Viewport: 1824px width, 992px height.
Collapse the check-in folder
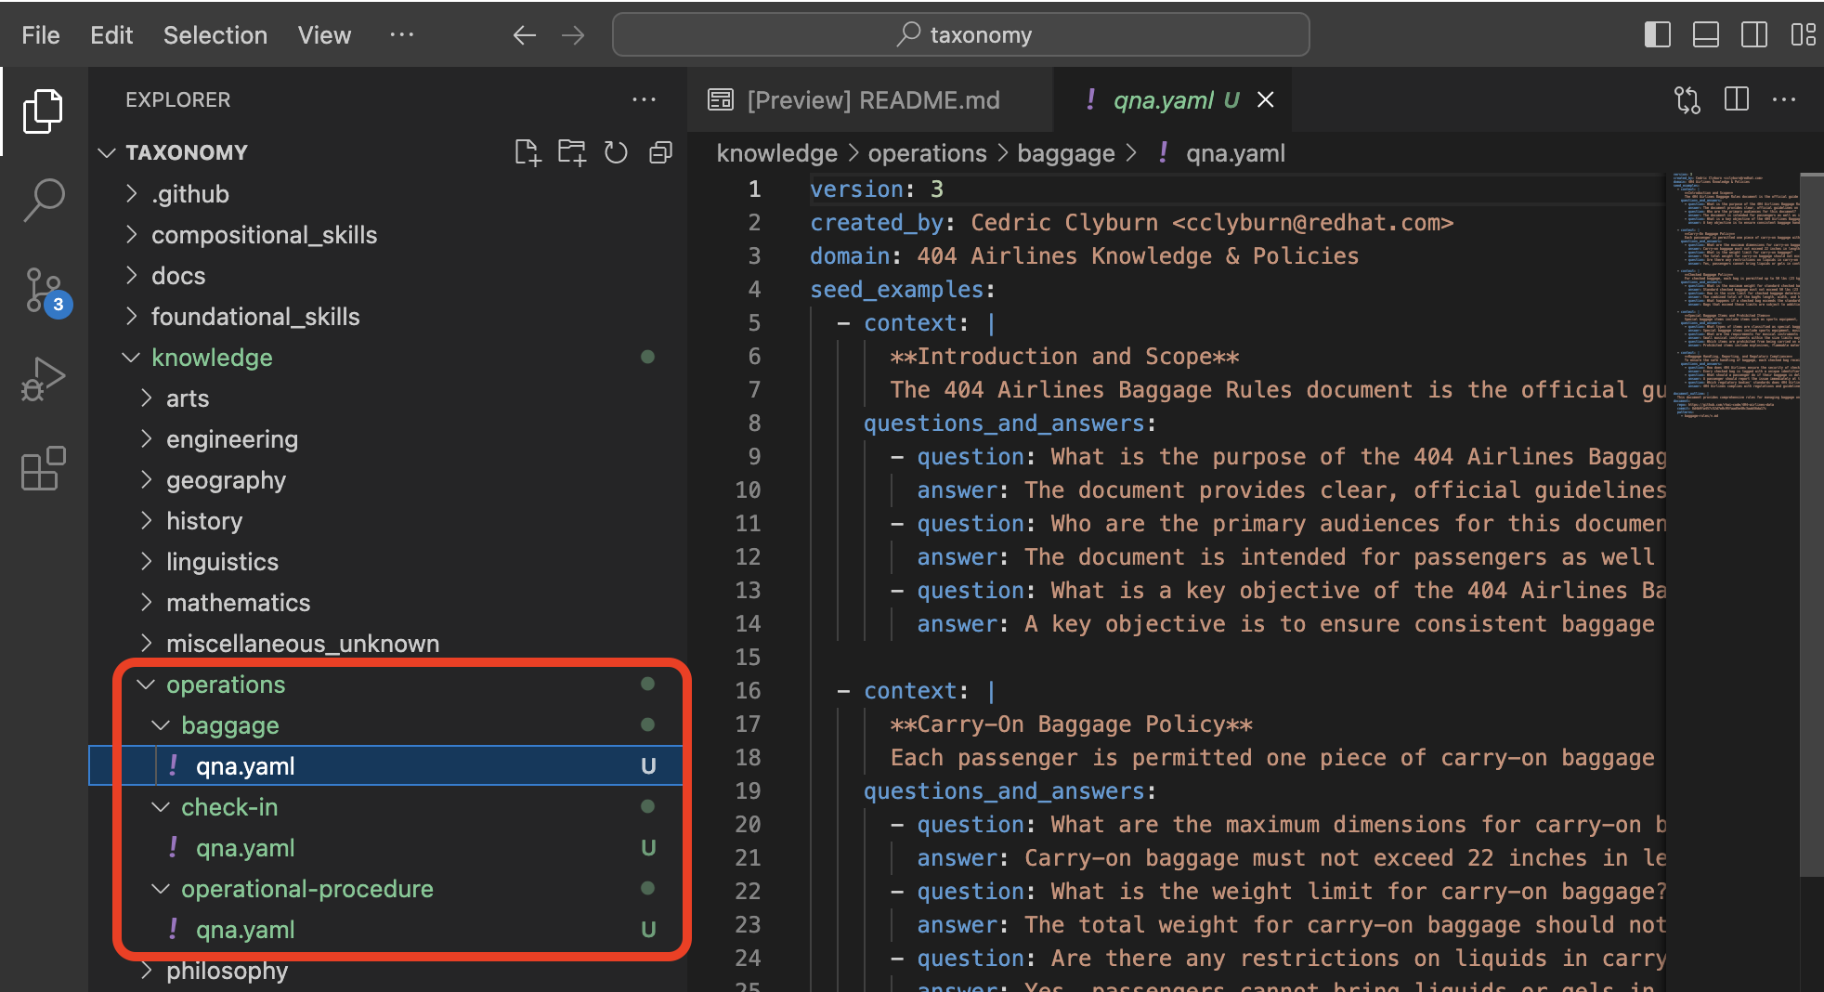pos(162,807)
